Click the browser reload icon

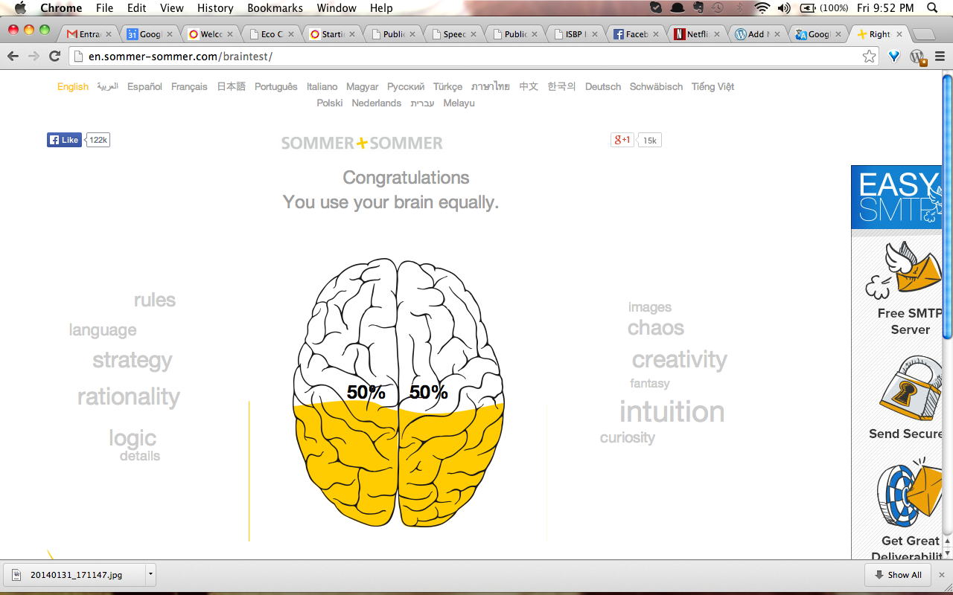pyautogui.click(x=54, y=57)
